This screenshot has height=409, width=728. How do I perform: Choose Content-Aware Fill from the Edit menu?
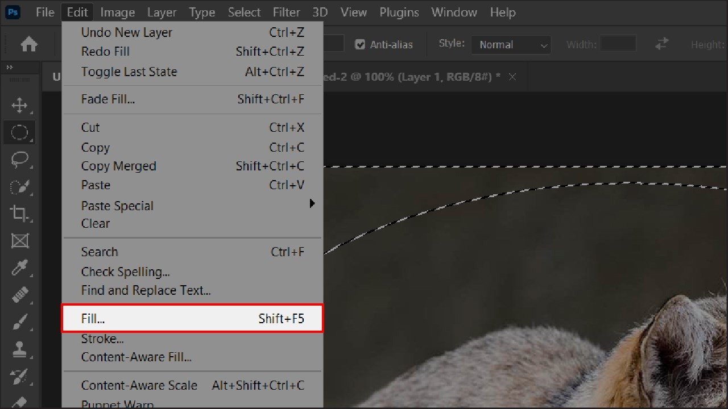point(136,357)
